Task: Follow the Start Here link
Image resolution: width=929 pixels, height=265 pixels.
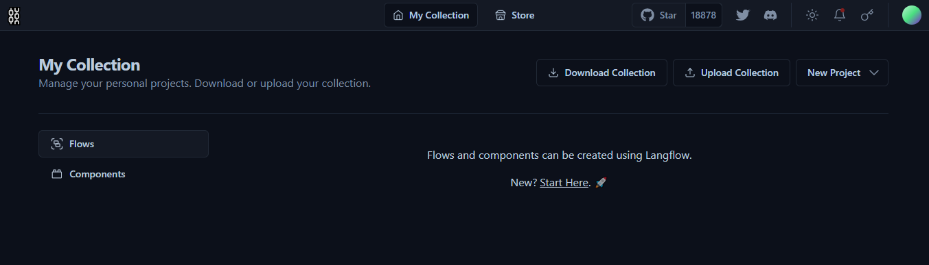Action: point(564,183)
